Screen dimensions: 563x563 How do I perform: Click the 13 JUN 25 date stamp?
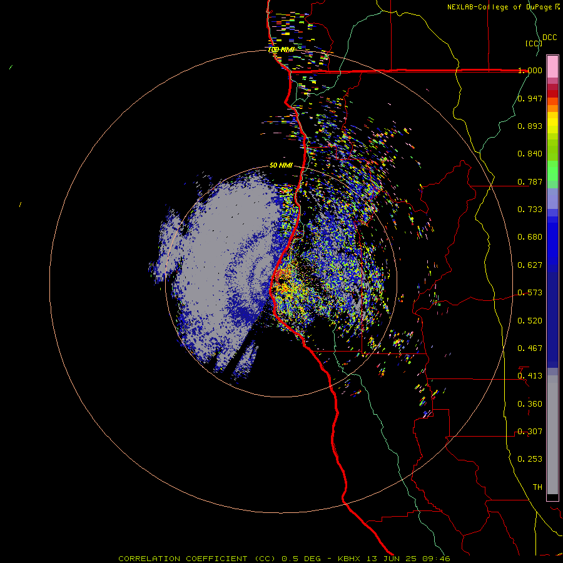pyautogui.click(x=393, y=559)
